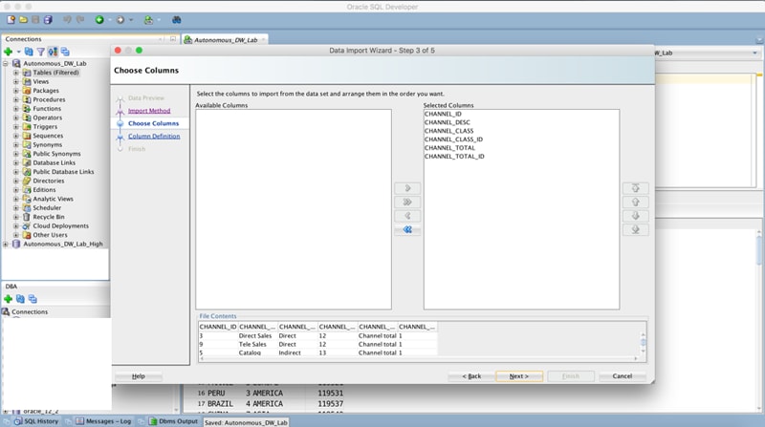Image resolution: width=765 pixels, height=427 pixels.
Task: Click the File Contents vertical scrollbar
Action: coord(643,343)
